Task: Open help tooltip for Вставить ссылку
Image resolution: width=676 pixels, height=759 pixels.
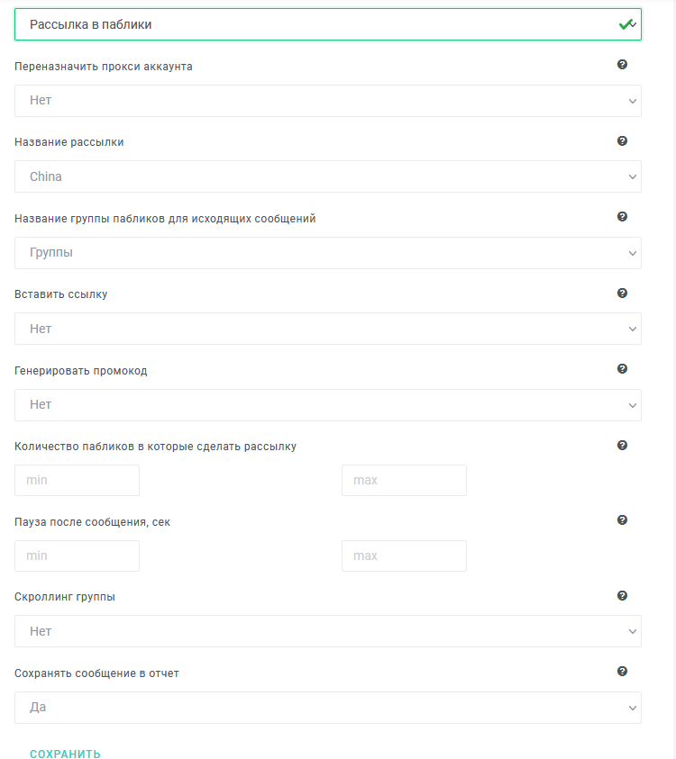Action: [x=622, y=293]
